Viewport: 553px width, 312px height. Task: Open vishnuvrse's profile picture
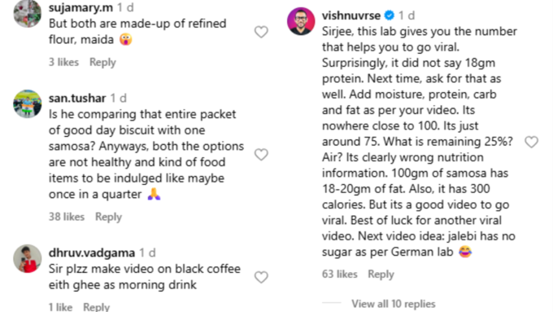pos(301,21)
